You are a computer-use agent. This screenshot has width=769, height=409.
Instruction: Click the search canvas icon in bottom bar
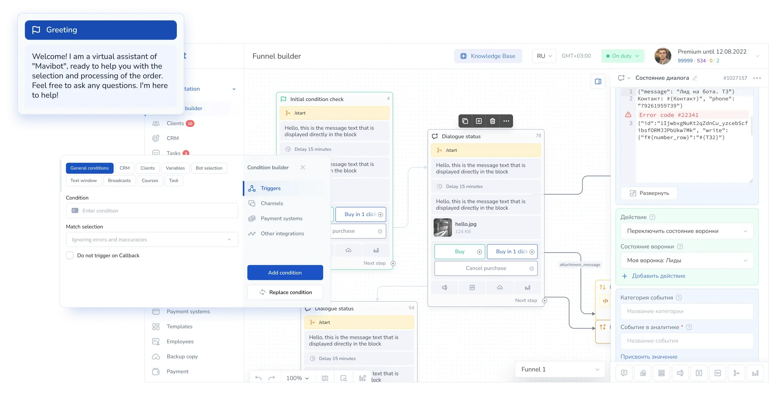[x=344, y=378]
